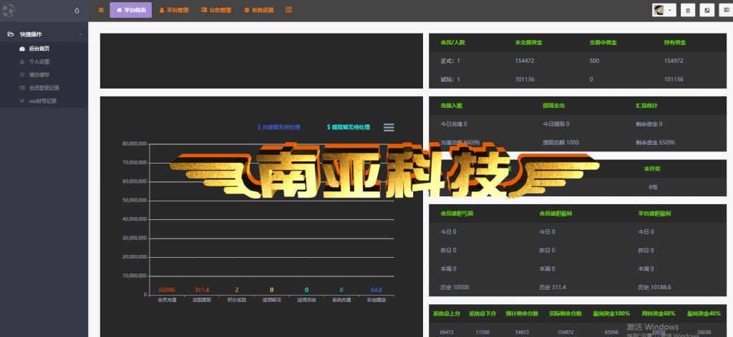733x337 pixels.
Task: Click the 历史 10500 cell
Action: (x=455, y=287)
